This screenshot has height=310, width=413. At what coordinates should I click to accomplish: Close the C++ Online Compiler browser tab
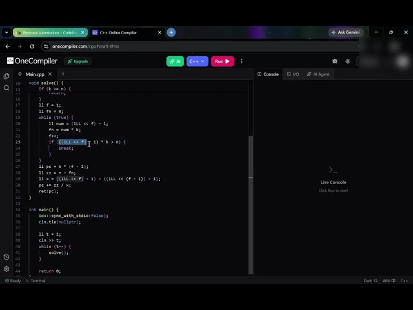(x=159, y=32)
